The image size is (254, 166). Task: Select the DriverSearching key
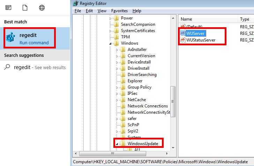142,75
